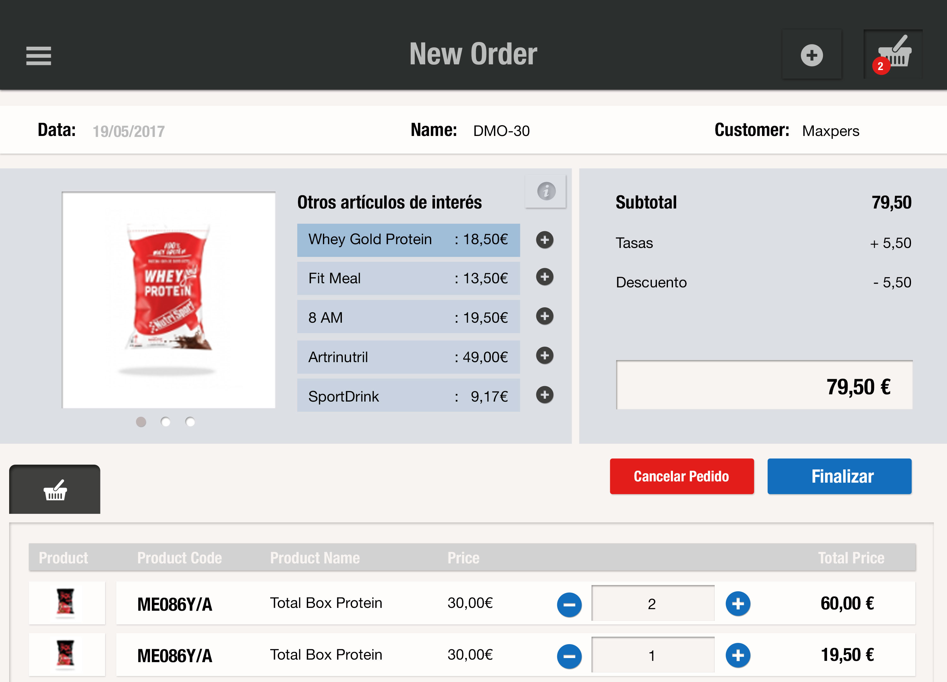The width and height of the screenshot is (947, 682).
Task: Click product thumbnail in the 19,50 € row
Action: coord(67,655)
